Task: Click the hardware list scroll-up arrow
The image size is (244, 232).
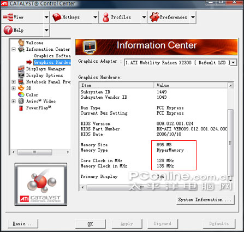Action: (x=230, y=85)
